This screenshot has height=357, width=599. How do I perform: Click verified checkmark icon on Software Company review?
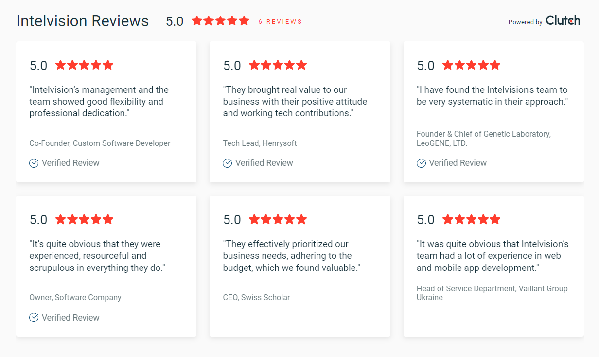[x=34, y=318]
